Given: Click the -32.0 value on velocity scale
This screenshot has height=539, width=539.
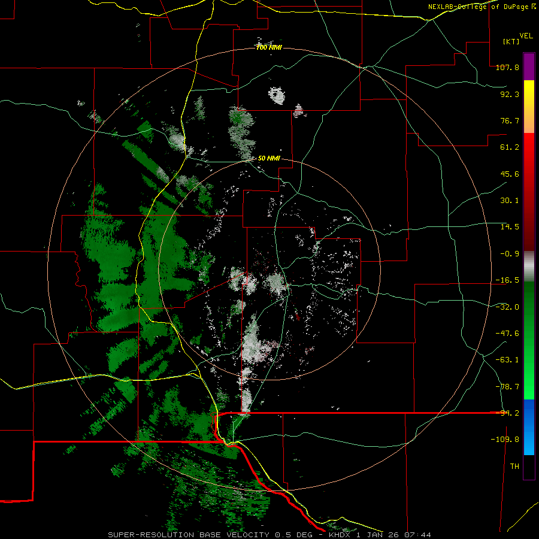Looking at the screenshot, I should 507,307.
